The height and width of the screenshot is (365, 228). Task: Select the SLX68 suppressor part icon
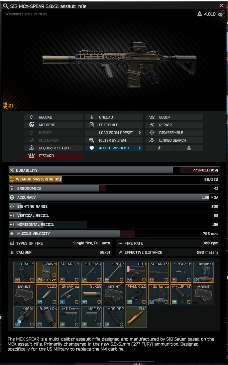[x=91, y=294]
